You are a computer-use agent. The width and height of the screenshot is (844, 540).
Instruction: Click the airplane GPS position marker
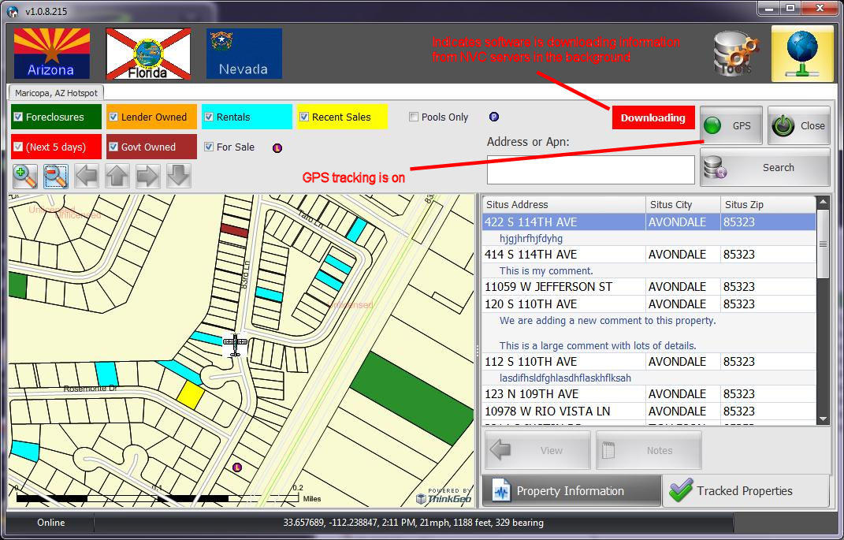tap(235, 344)
